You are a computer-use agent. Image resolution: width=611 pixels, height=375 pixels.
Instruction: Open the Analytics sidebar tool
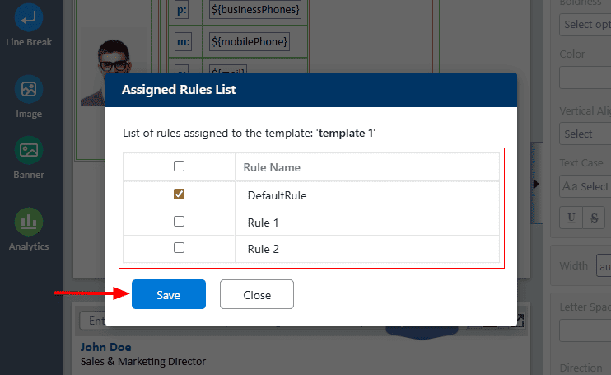(x=30, y=221)
